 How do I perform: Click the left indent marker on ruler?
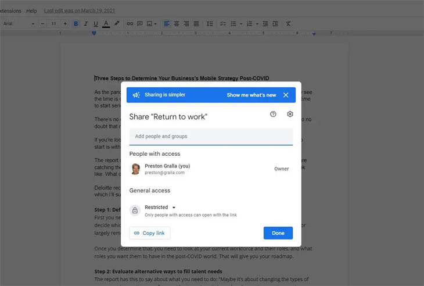(x=94, y=33)
